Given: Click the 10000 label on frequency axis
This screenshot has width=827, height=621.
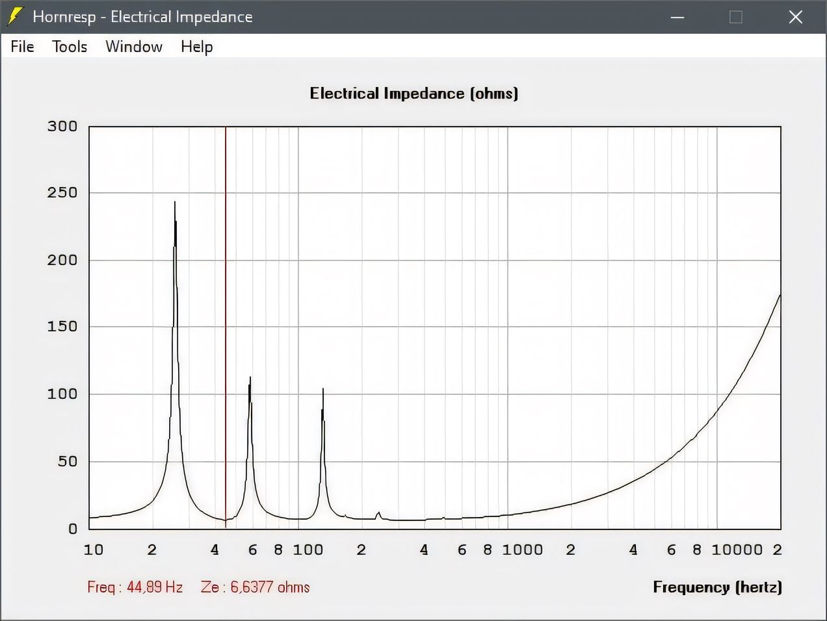Looking at the screenshot, I should (736, 550).
